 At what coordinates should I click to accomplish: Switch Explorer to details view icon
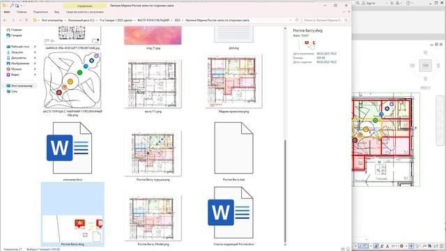343,249
